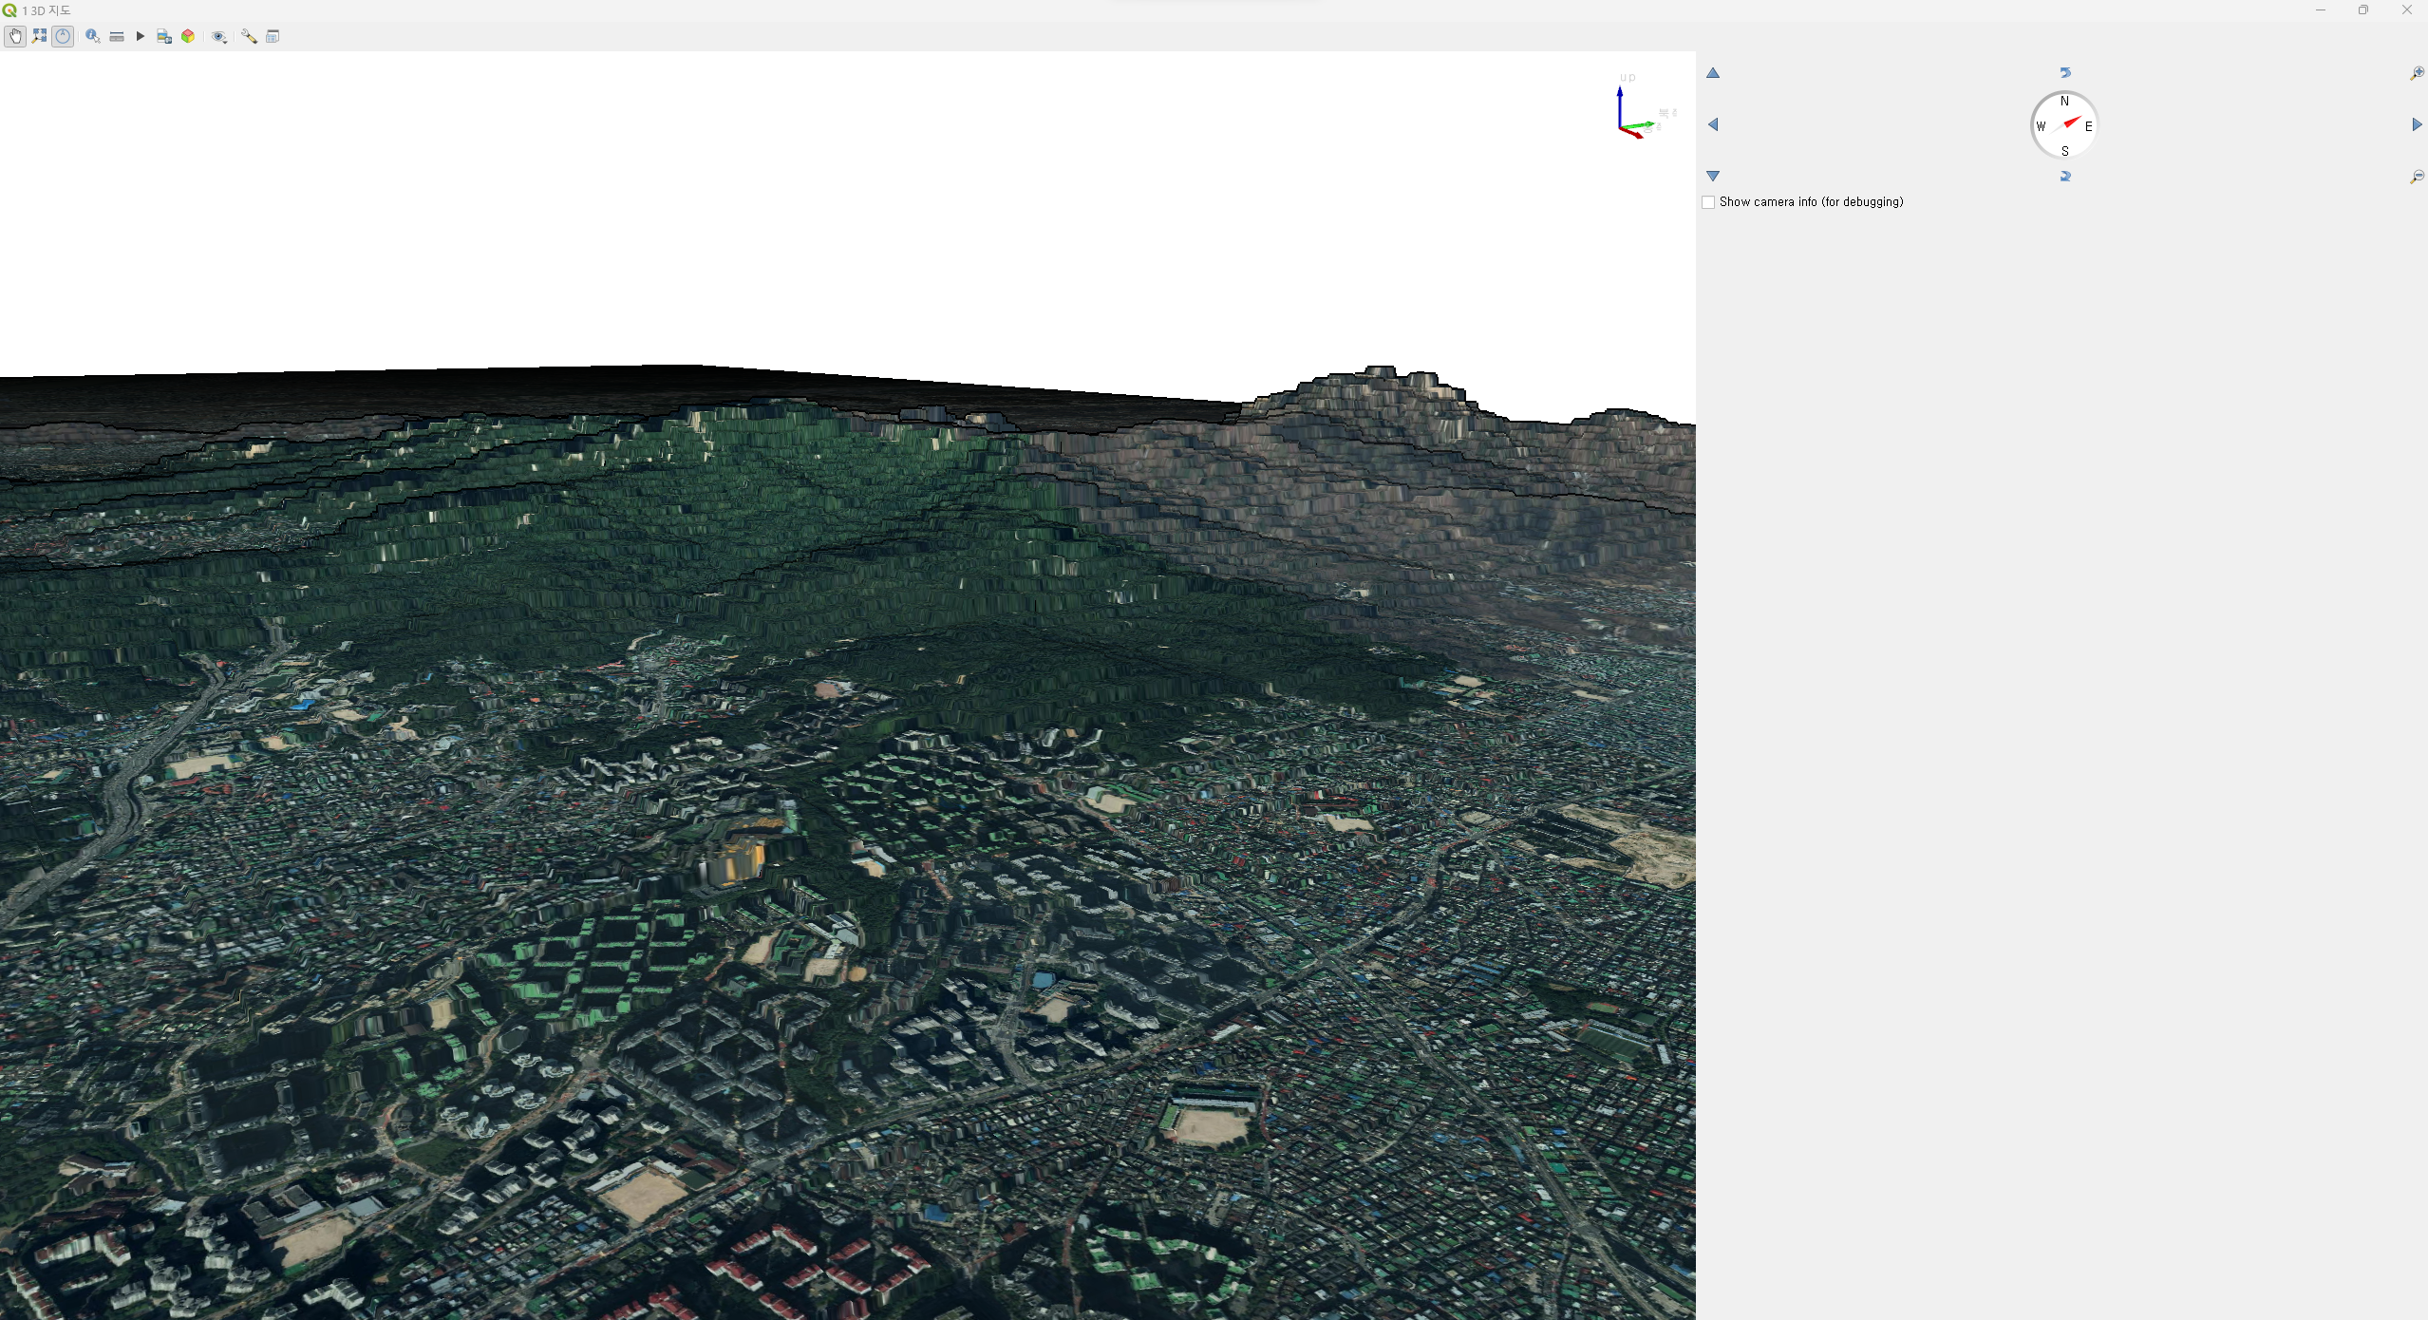Move camera up with the up arrow

(x=1713, y=73)
